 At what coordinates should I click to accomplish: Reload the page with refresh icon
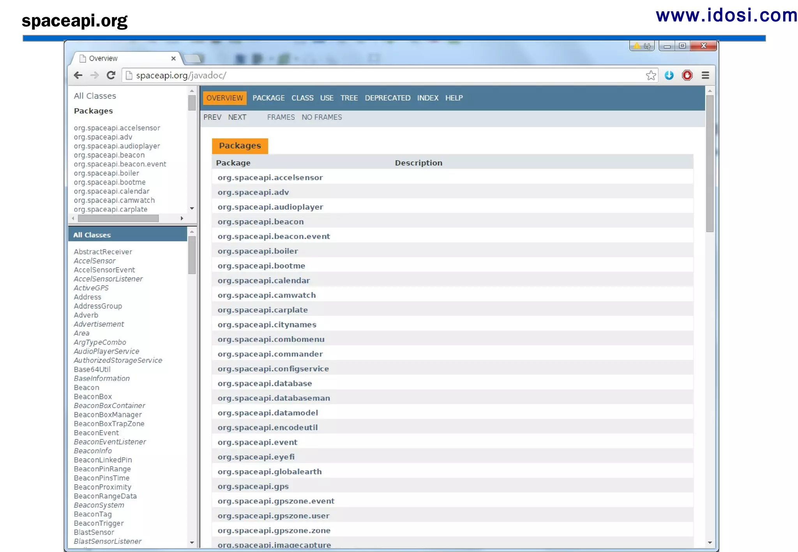pyautogui.click(x=111, y=75)
